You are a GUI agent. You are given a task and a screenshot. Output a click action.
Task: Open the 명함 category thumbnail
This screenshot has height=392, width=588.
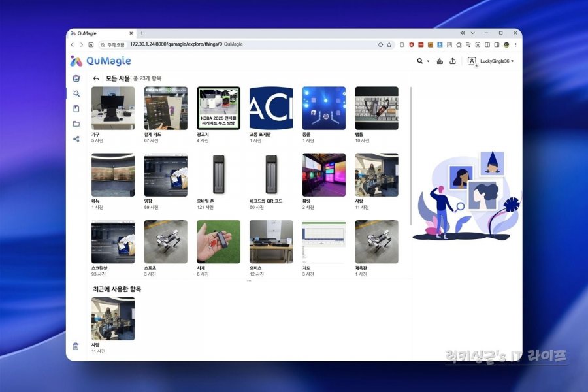(166, 175)
